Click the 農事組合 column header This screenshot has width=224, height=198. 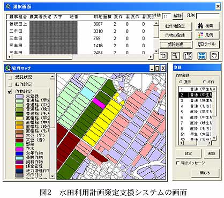[x=18, y=17]
